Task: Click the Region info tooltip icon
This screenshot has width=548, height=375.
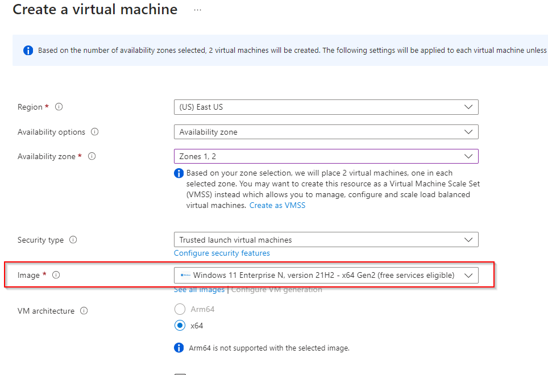Action: pyautogui.click(x=59, y=107)
